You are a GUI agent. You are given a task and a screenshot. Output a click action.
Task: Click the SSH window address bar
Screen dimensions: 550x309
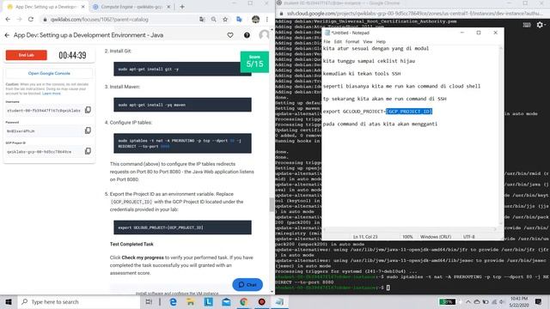pyautogui.click(x=414, y=14)
